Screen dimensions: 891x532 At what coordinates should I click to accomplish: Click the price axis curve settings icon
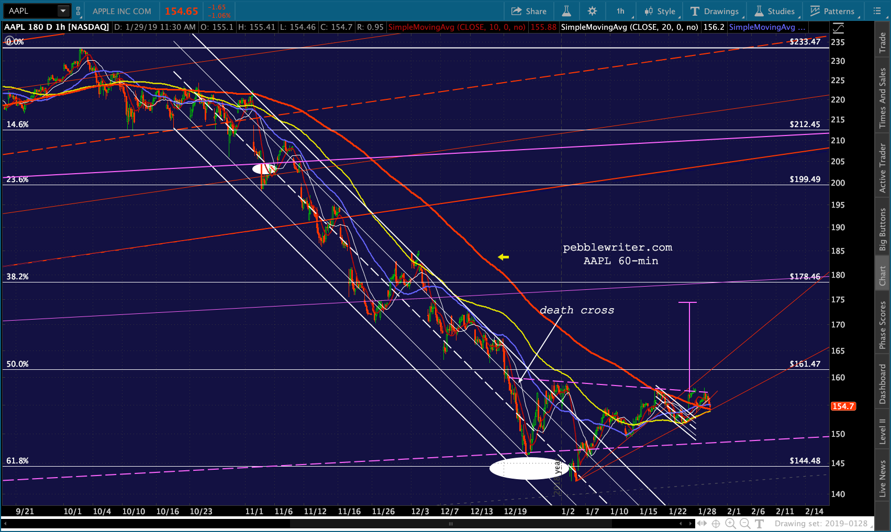click(838, 28)
